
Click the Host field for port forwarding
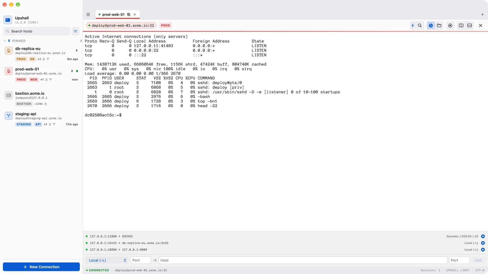(x=303, y=260)
